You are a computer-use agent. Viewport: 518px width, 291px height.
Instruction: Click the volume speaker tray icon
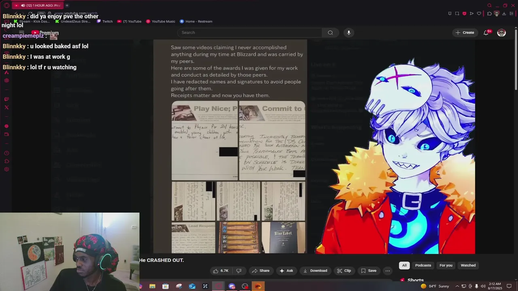[x=483, y=286]
